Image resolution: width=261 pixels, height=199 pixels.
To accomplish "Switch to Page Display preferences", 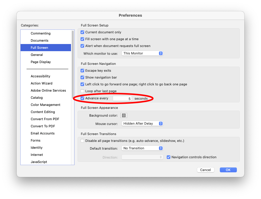I will 41,62.
